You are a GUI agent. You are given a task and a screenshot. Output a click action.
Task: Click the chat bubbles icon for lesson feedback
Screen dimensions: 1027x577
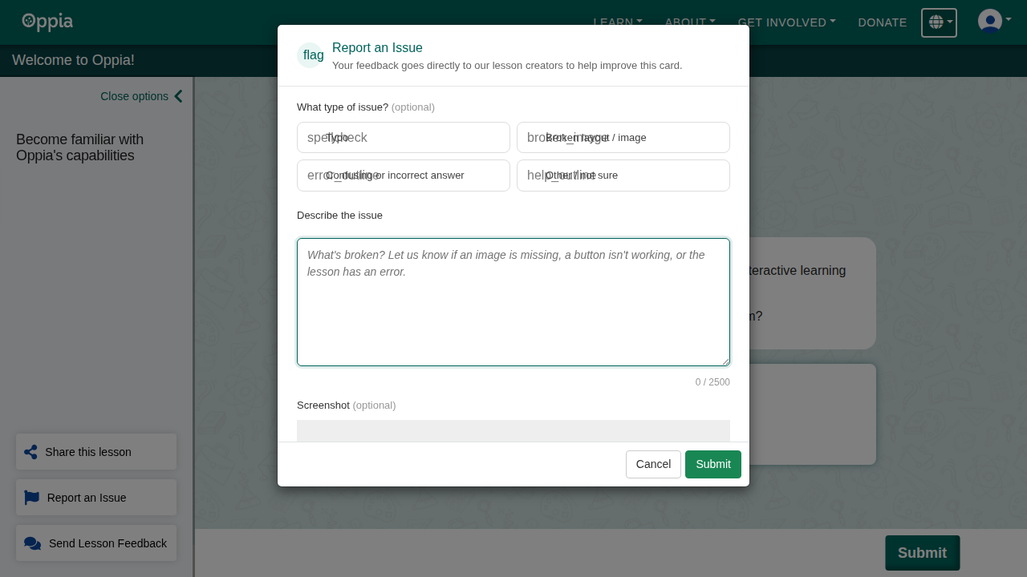click(x=32, y=543)
